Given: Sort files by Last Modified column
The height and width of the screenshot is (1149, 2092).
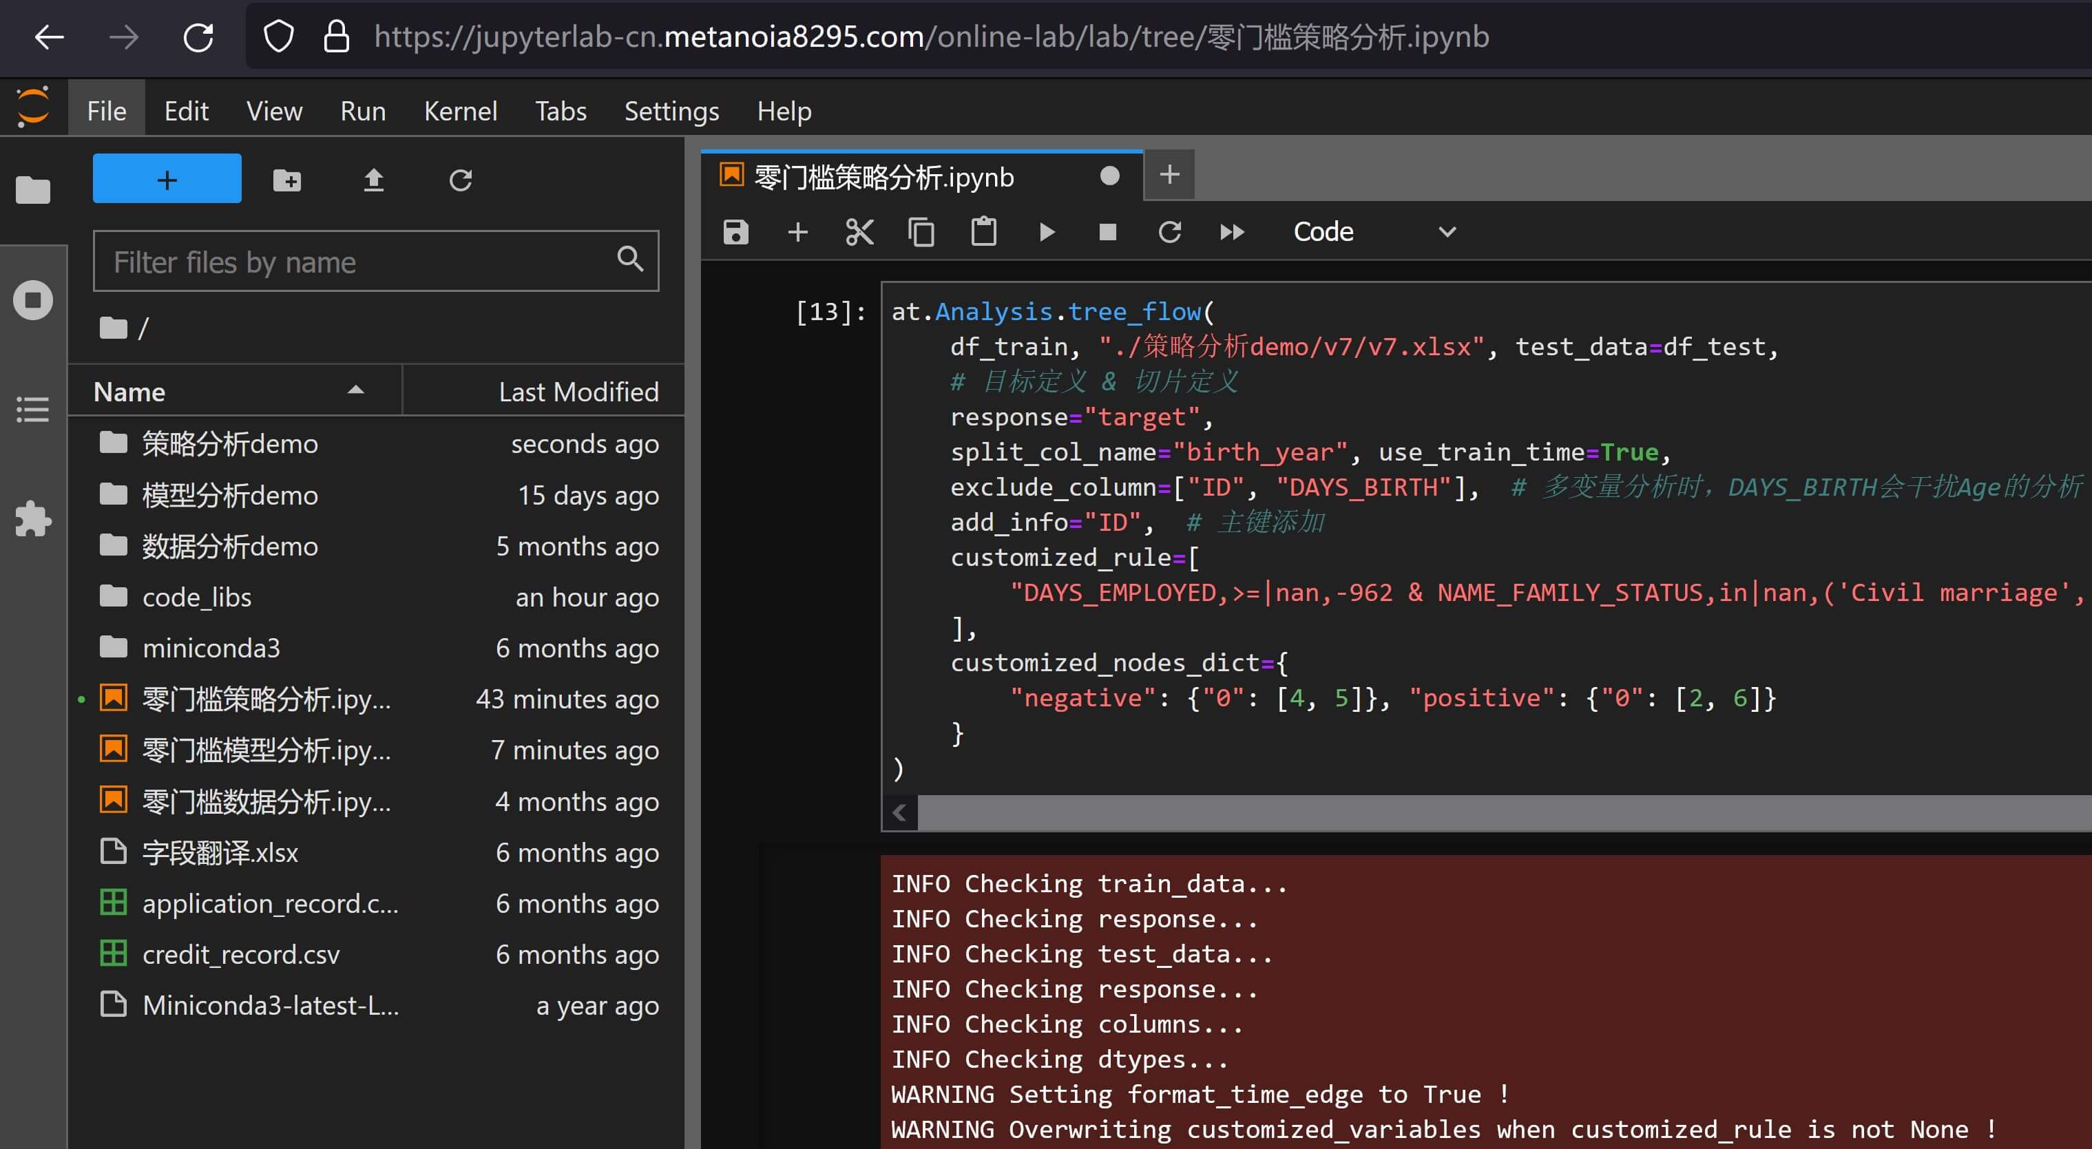Looking at the screenshot, I should [x=578, y=392].
